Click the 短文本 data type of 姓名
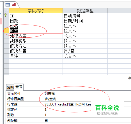The width and height of the screenshot is (131, 124). tap(85, 26)
